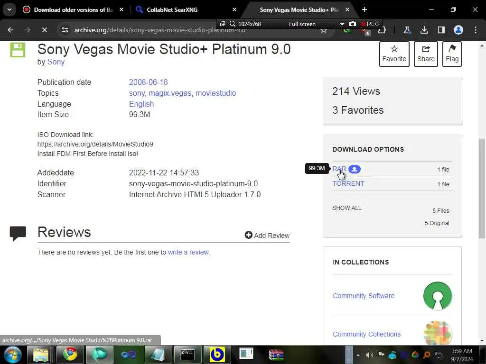Click the page vertical scrollbar thumb
The width and height of the screenshot is (486, 364).
[482, 188]
